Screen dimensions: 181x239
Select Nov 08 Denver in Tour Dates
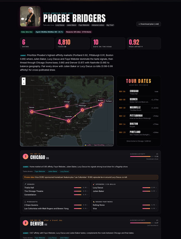coord(138,100)
